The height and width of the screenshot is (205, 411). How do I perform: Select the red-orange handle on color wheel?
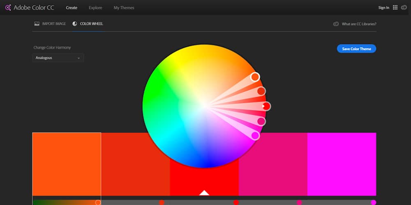coord(261,91)
